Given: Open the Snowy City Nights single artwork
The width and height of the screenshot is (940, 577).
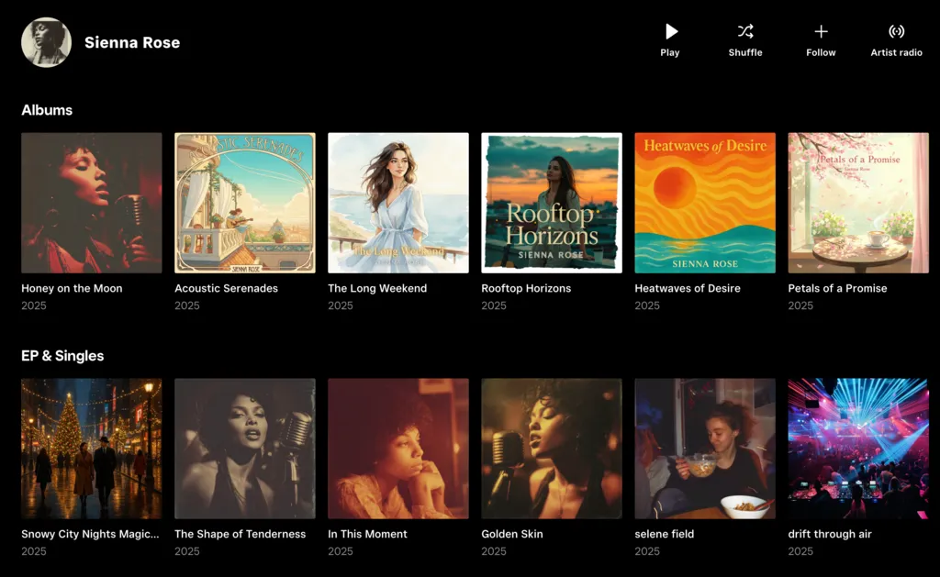Looking at the screenshot, I should coord(92,449).
